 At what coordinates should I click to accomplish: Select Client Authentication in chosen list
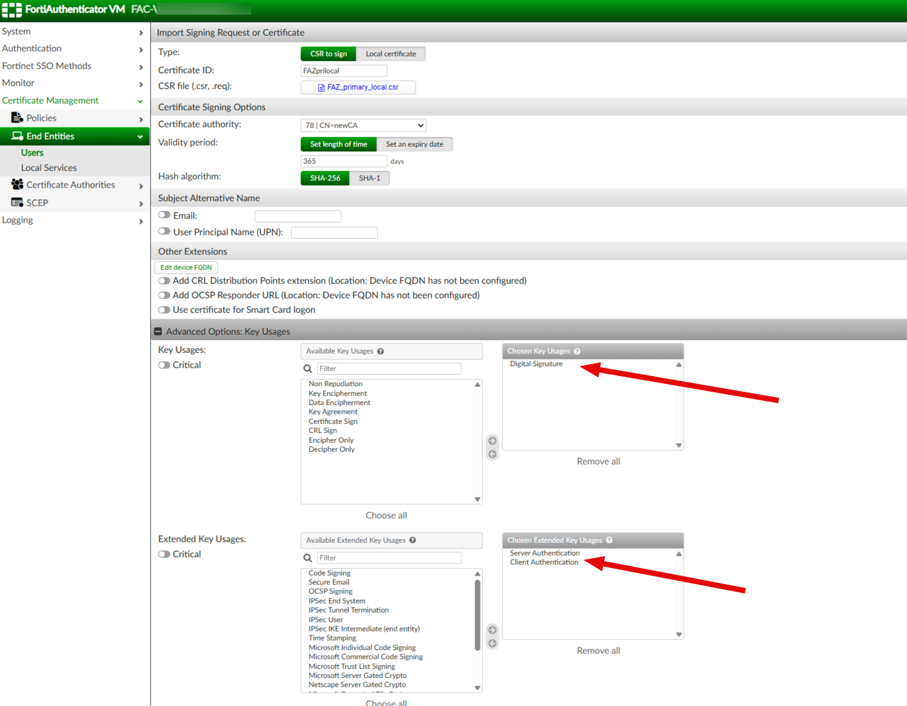click(544, 562)
